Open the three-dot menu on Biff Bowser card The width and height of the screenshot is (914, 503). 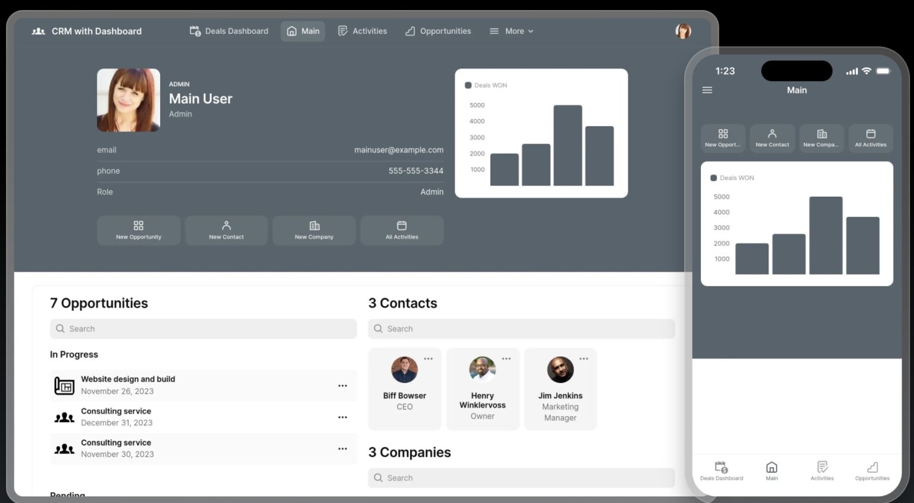(428, 359)
